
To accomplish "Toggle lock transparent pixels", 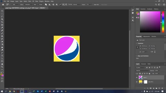I will point(140,73).
